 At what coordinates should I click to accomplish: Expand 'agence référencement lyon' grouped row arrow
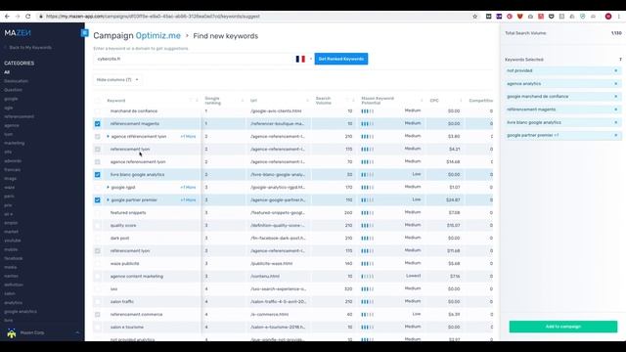(x=108, y=137)
